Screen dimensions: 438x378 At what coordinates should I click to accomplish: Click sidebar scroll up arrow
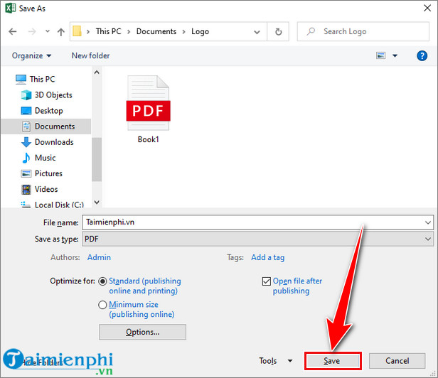pos(97,72)
